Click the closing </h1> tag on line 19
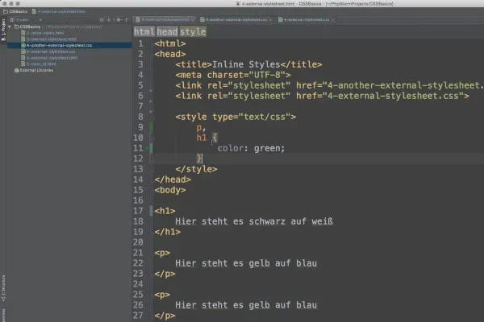The height and width of the screenshot is (322, 484). click(x=167, y=232)
